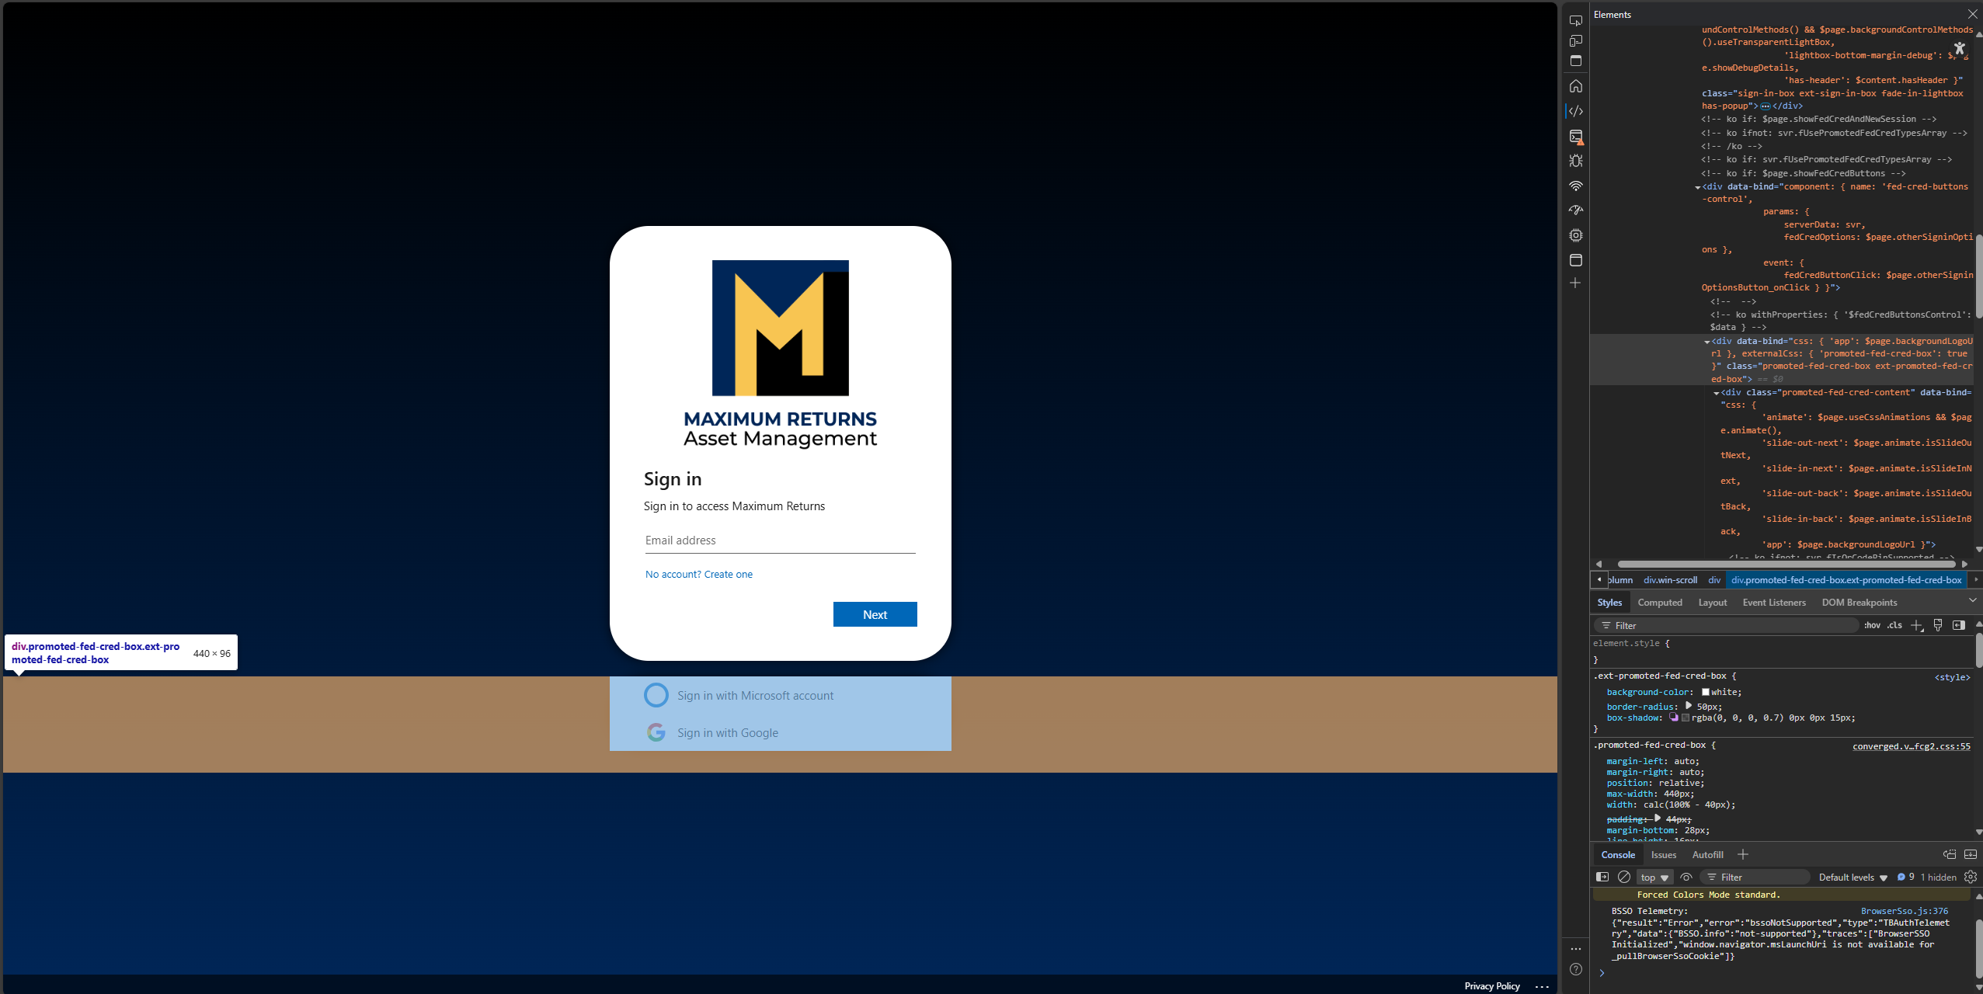Click the Next button
This screenshot has height=994, width=1983.
875,614
